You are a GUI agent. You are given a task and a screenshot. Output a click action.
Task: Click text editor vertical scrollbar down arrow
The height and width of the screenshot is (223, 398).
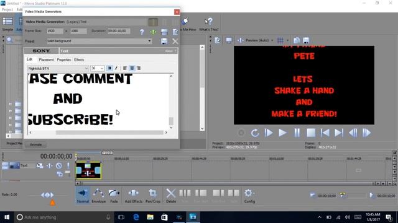click(171, 128)
